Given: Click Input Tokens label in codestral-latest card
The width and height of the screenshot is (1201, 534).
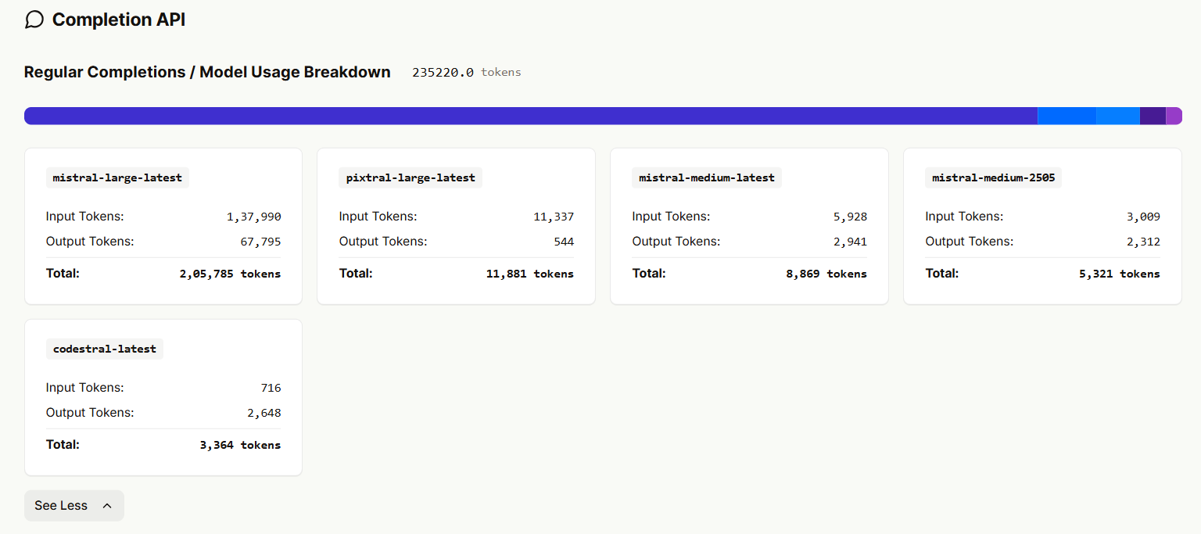Looking at the screenshot, I should pyautogui.click(x=85, y=388).
